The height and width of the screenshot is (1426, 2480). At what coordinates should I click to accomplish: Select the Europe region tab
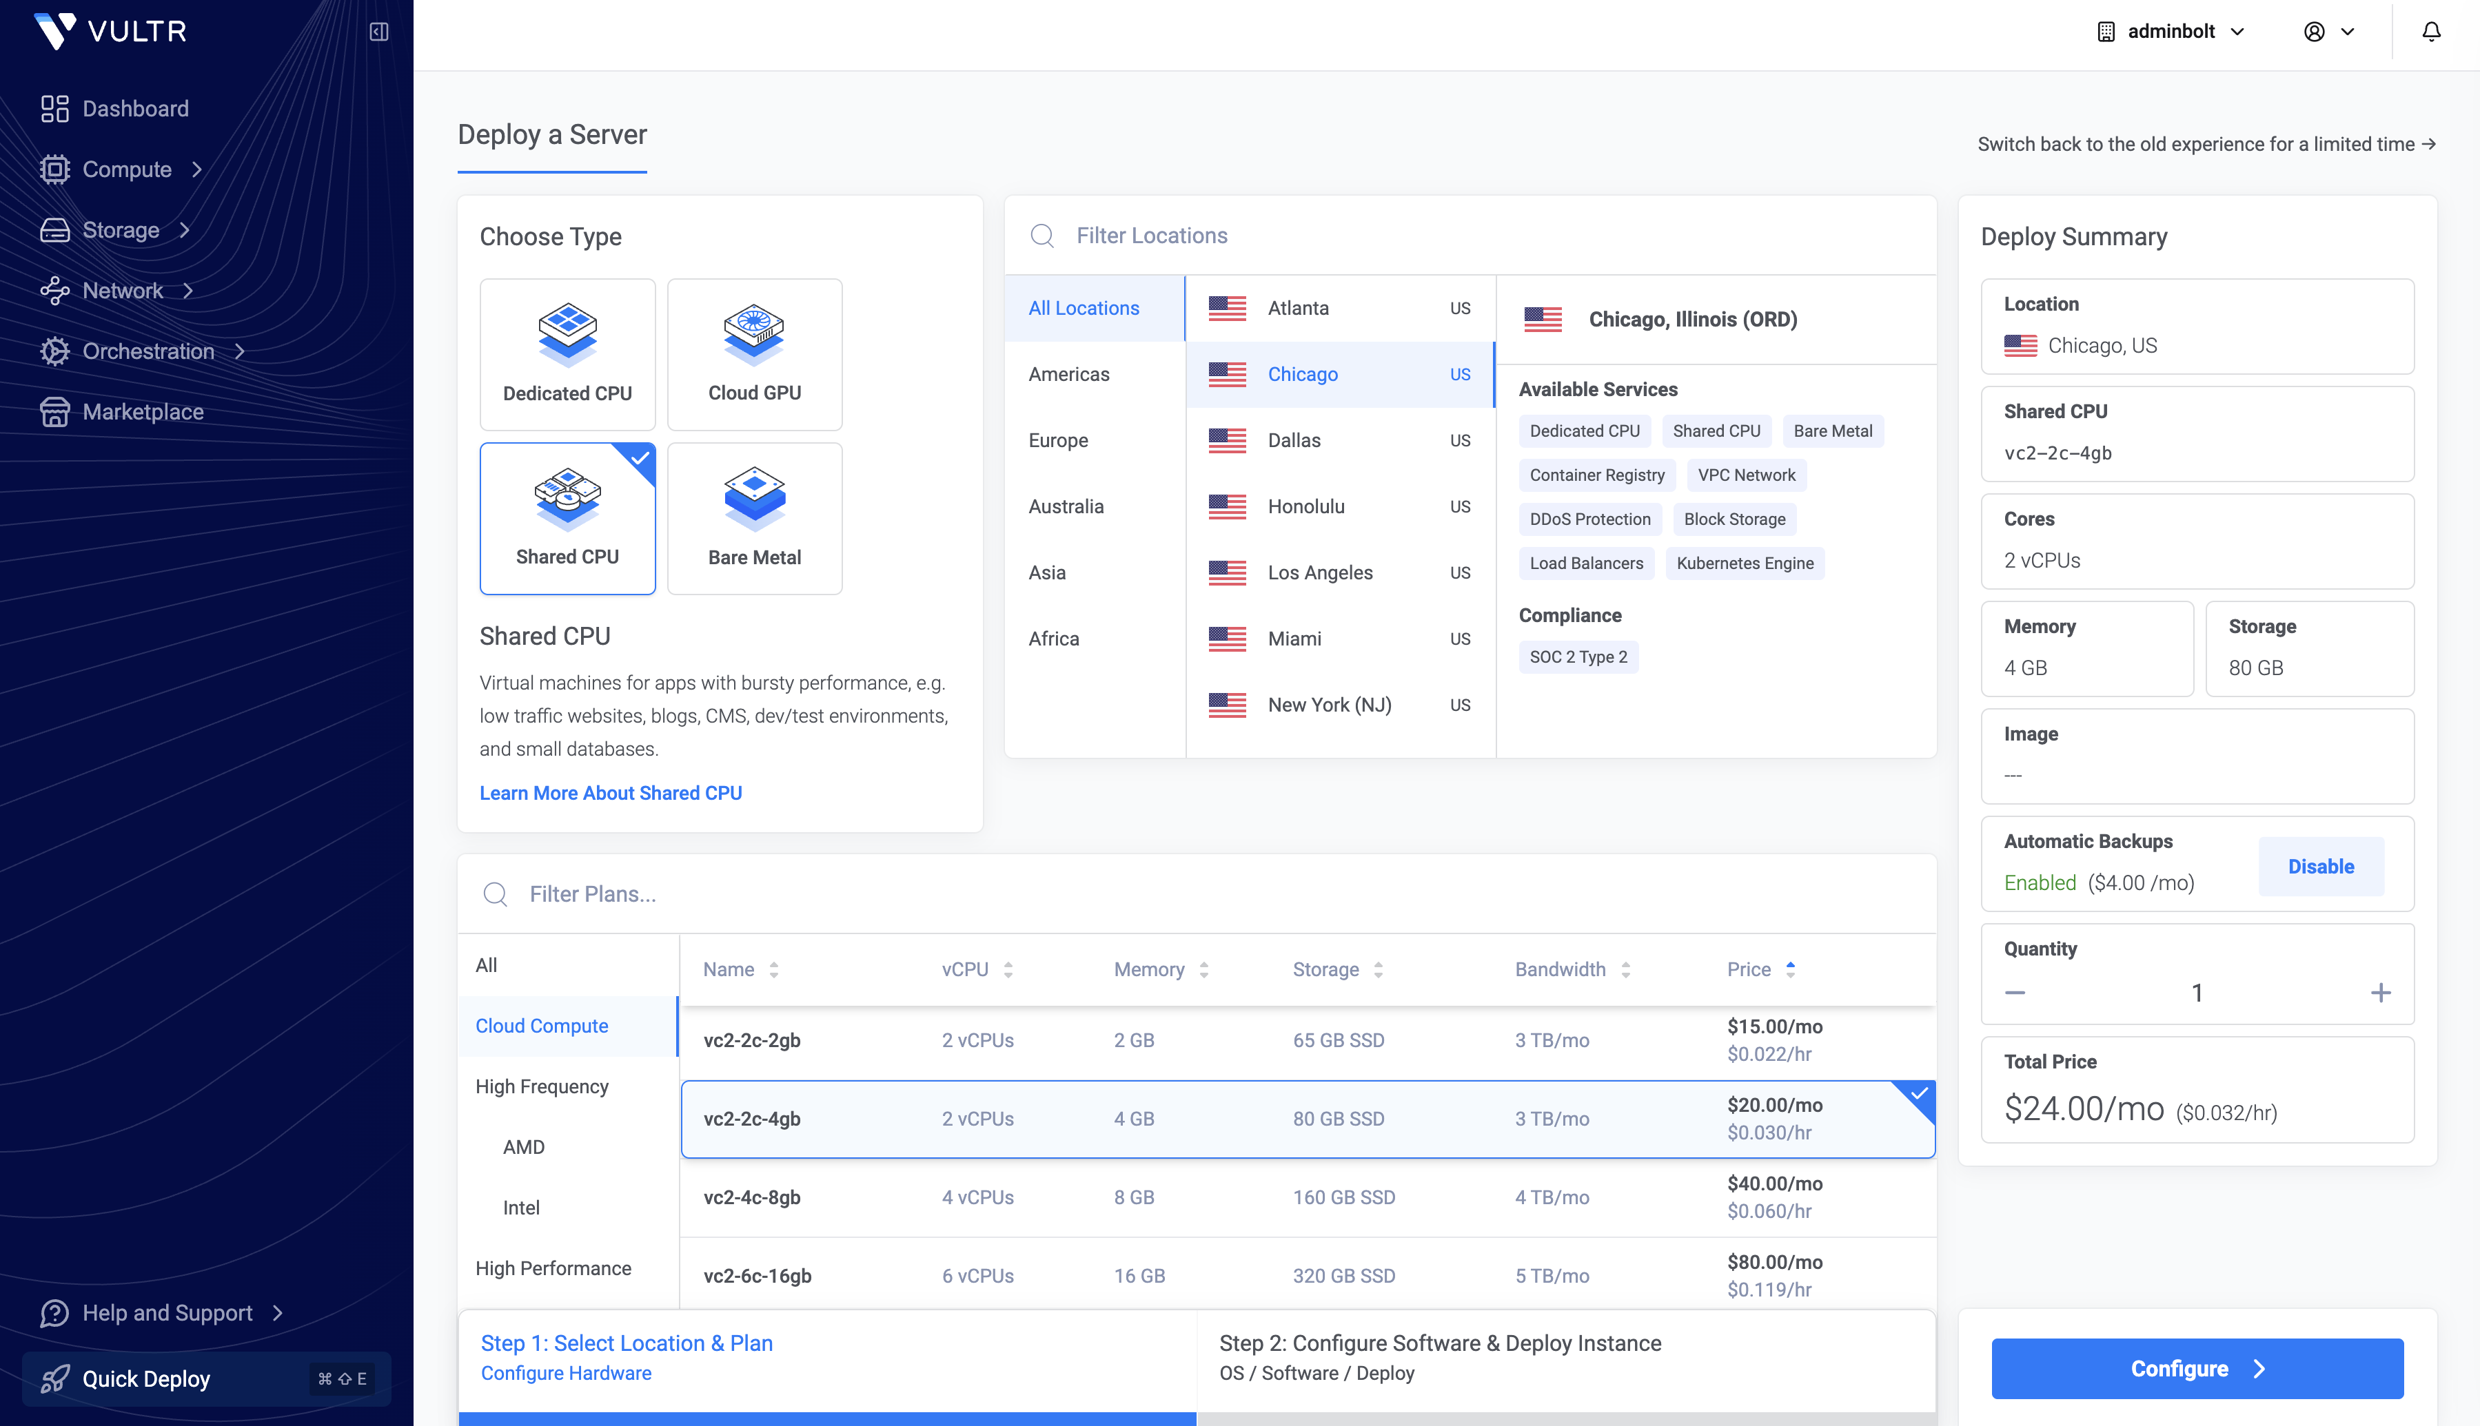pyautogui.click(x=1095, y=441)
